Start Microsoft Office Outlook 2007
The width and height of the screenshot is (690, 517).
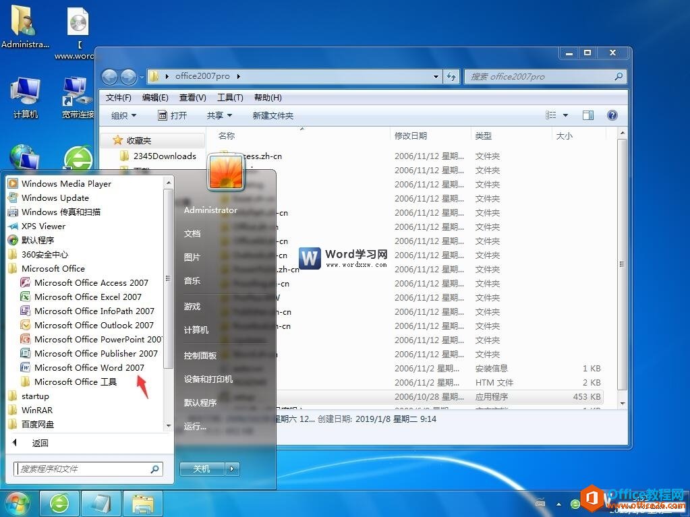tap(87, 326)
